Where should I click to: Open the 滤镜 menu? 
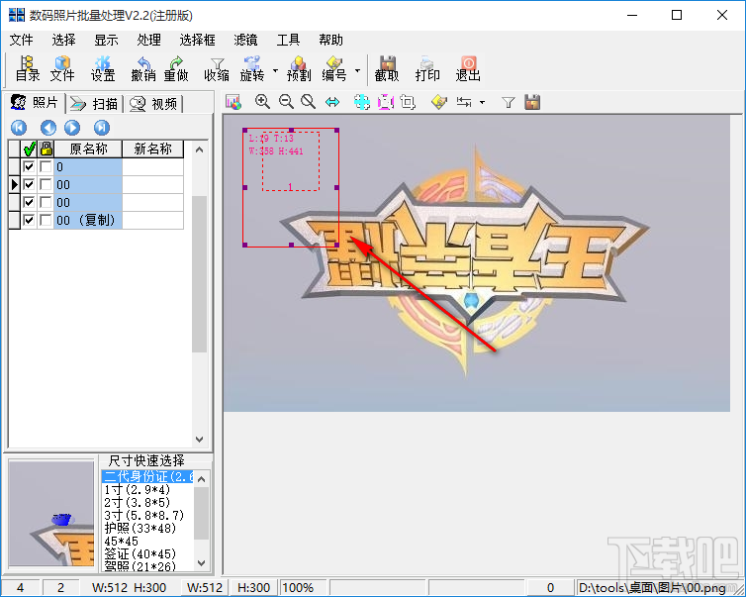[245, 40]
